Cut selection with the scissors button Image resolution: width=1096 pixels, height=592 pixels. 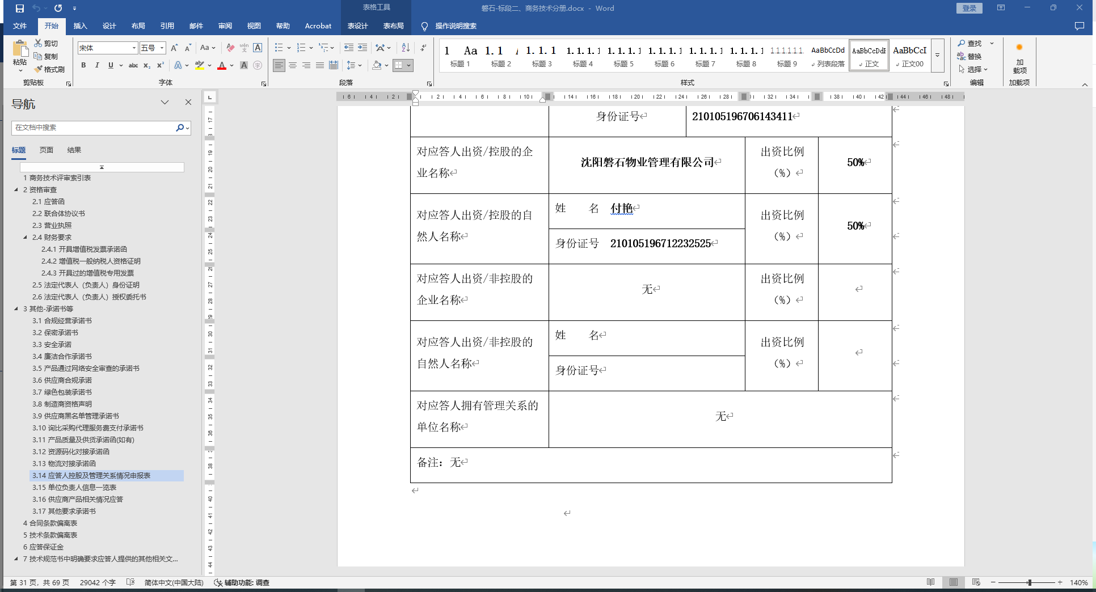coord(46,43)
